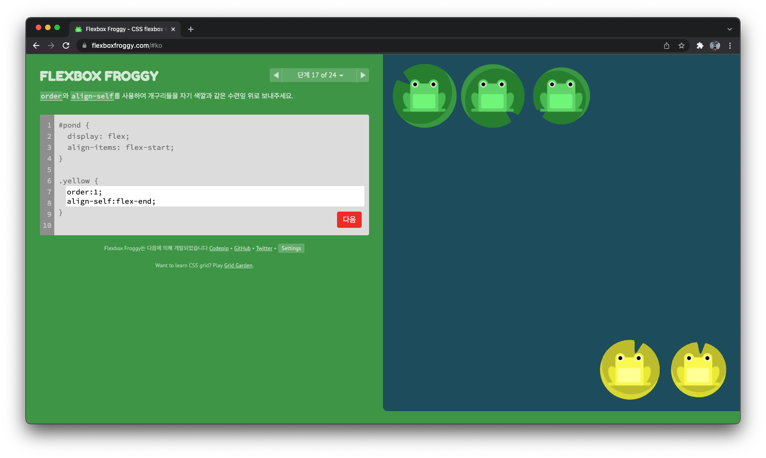
Task: Click the address bar URL
Action: 127,45
